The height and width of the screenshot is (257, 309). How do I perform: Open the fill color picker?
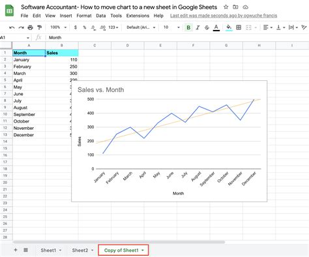(x=229, y=27)
